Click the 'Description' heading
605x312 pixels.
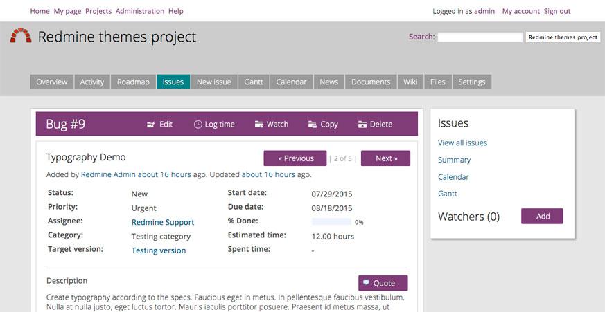tap(67, 281)
